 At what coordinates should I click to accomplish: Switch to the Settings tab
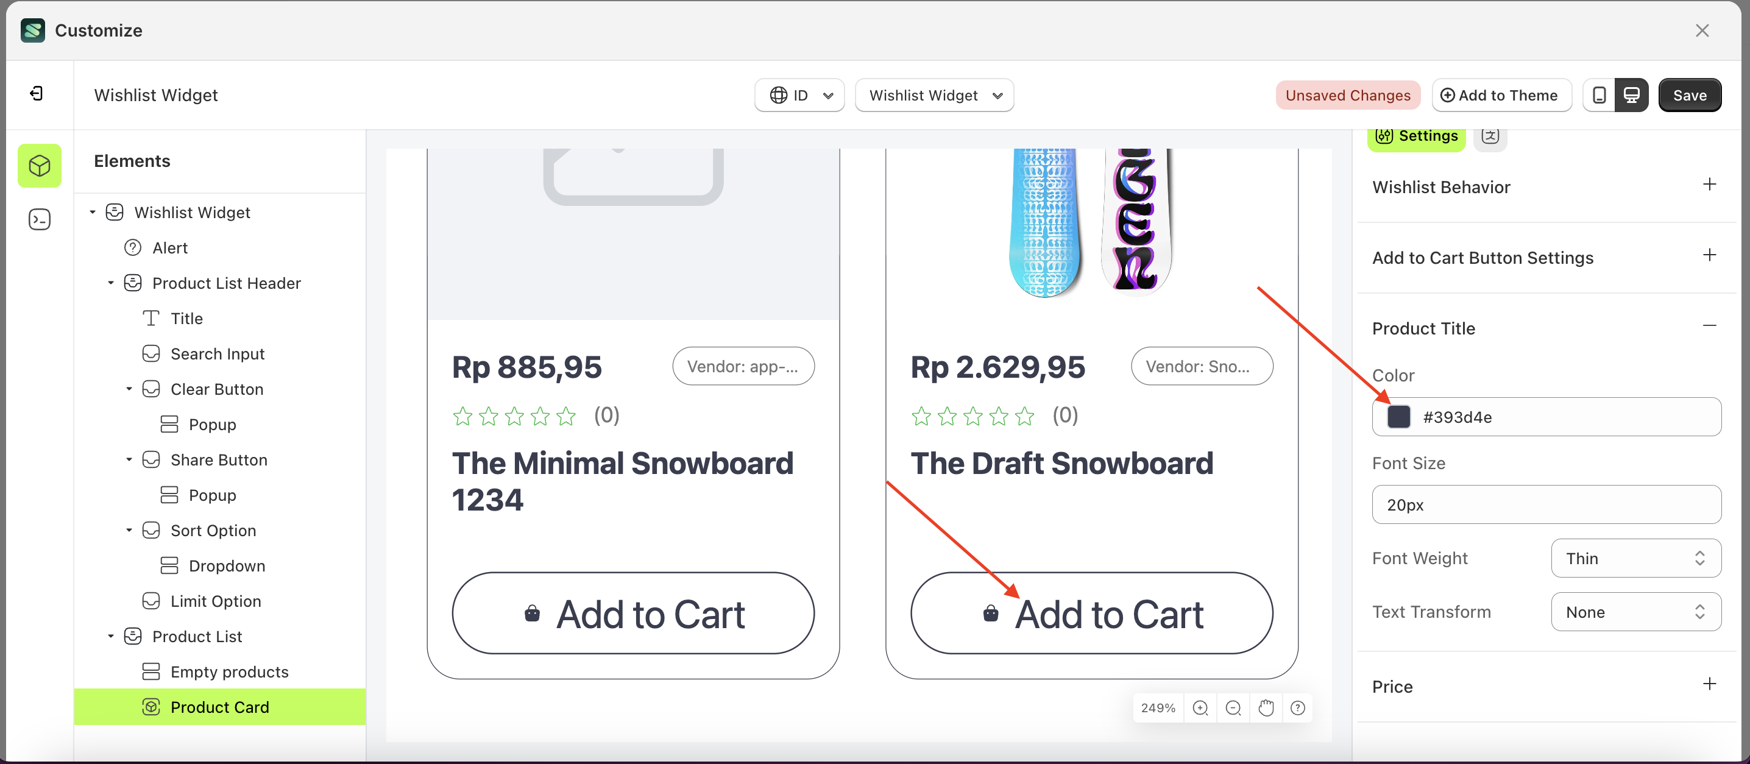(1415, 135)
